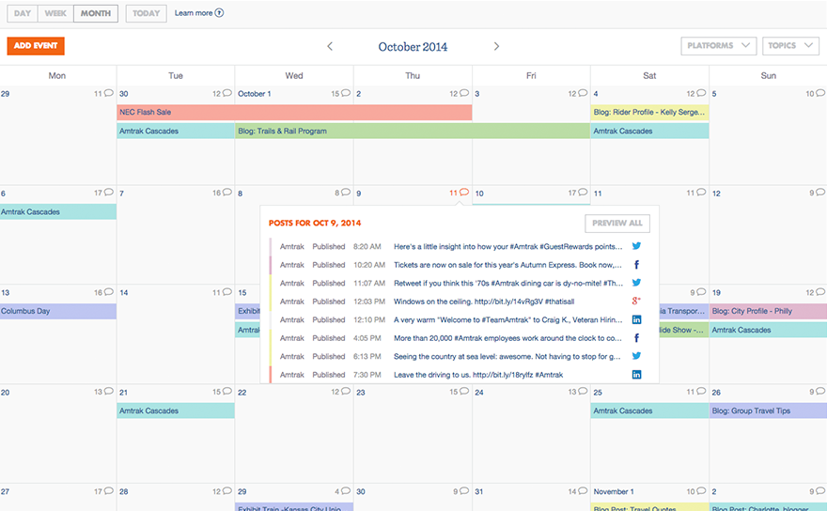Screen dimensions: 827x511
Task: Open the NEC Flash Sale event bar
Action: point(294,112)
